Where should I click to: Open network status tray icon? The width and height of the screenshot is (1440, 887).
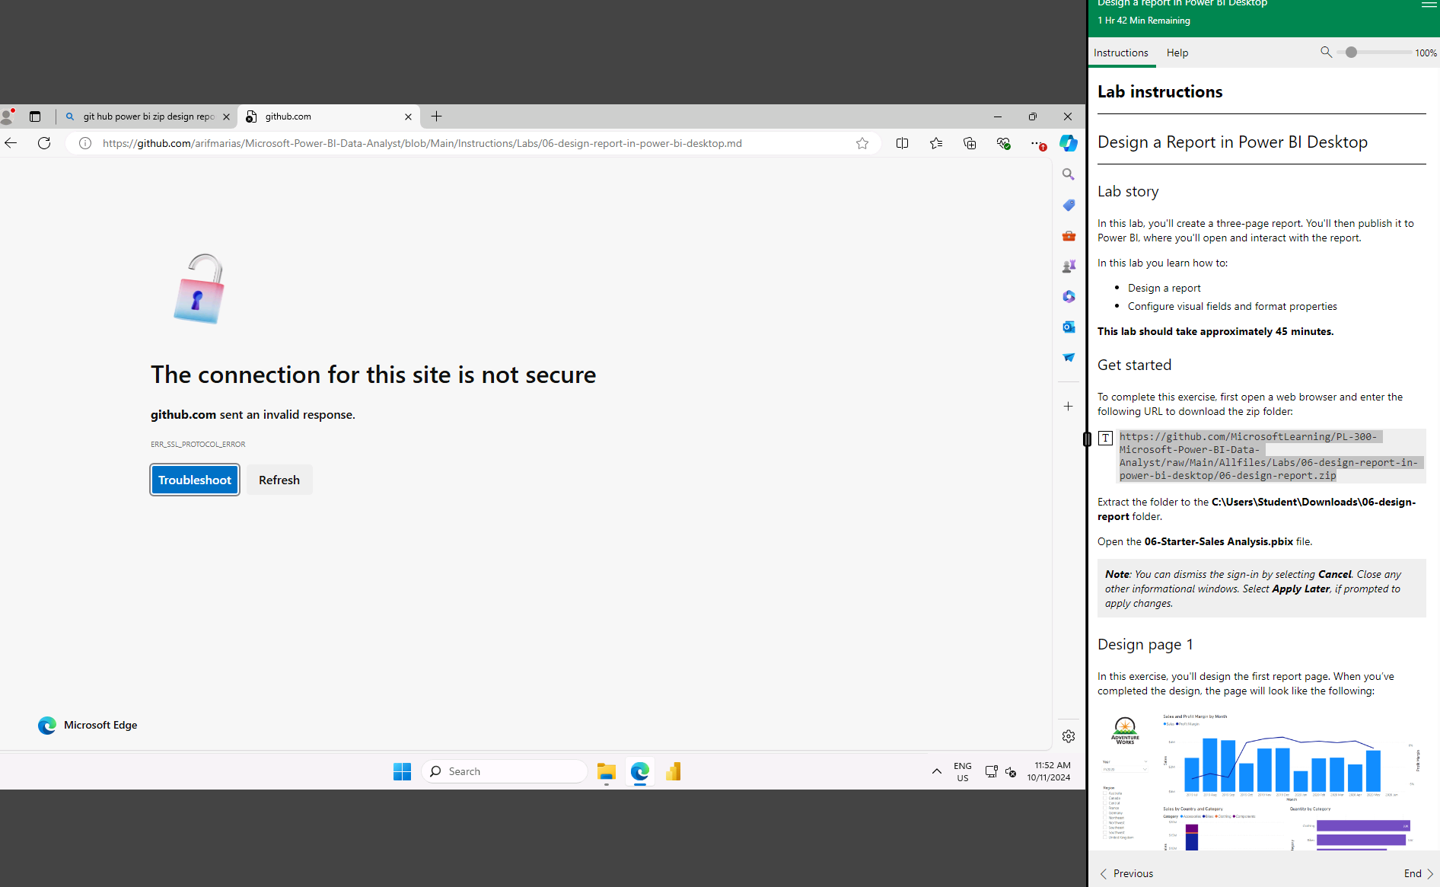[x=991, y=771]
